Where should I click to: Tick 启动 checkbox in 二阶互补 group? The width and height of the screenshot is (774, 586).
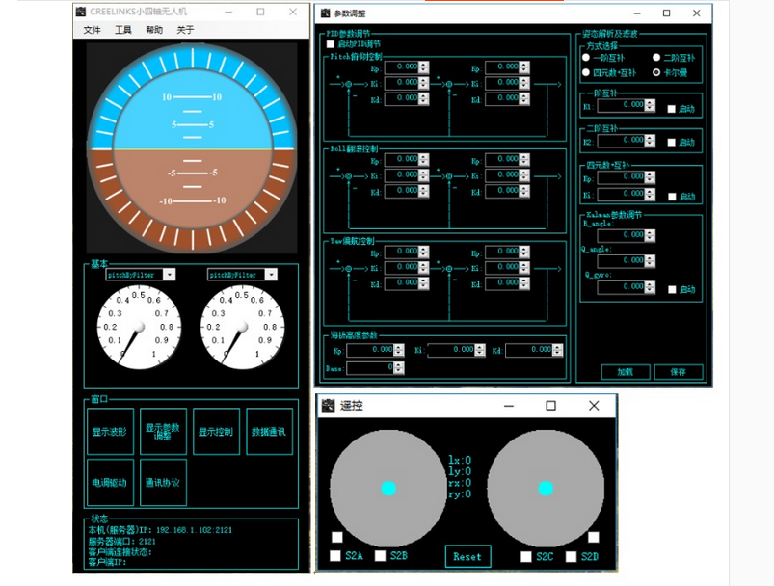click(x=671, y=143)
